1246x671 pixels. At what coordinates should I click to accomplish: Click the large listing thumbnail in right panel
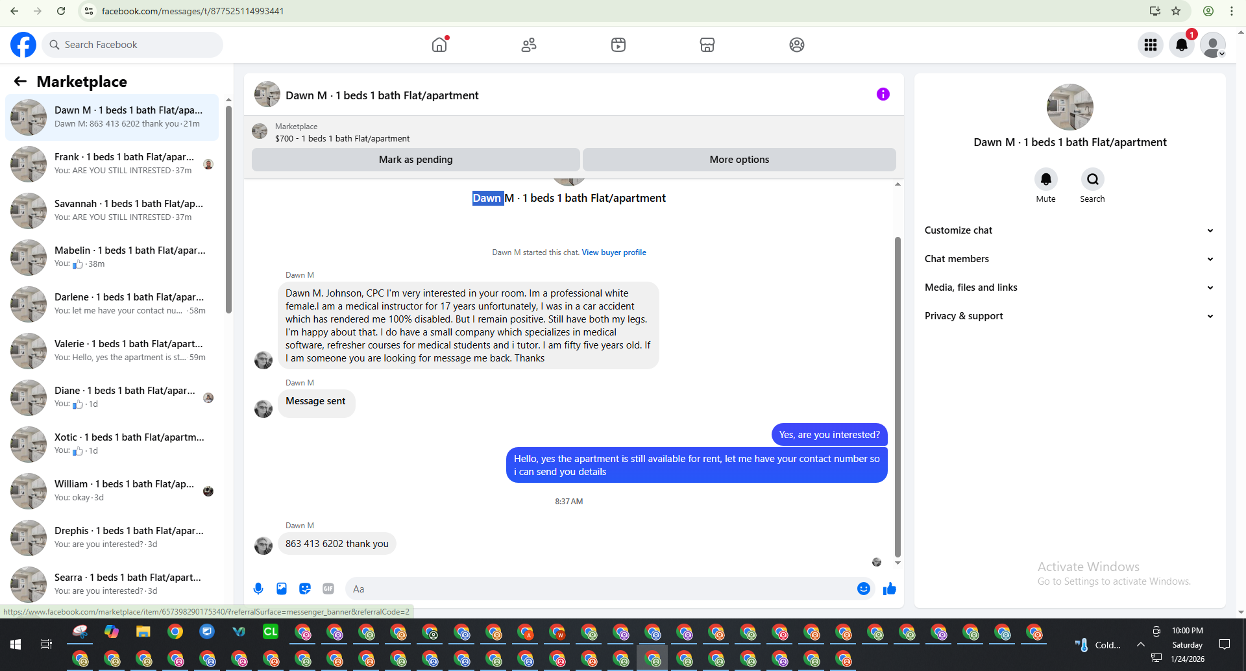coord(1070,107)
